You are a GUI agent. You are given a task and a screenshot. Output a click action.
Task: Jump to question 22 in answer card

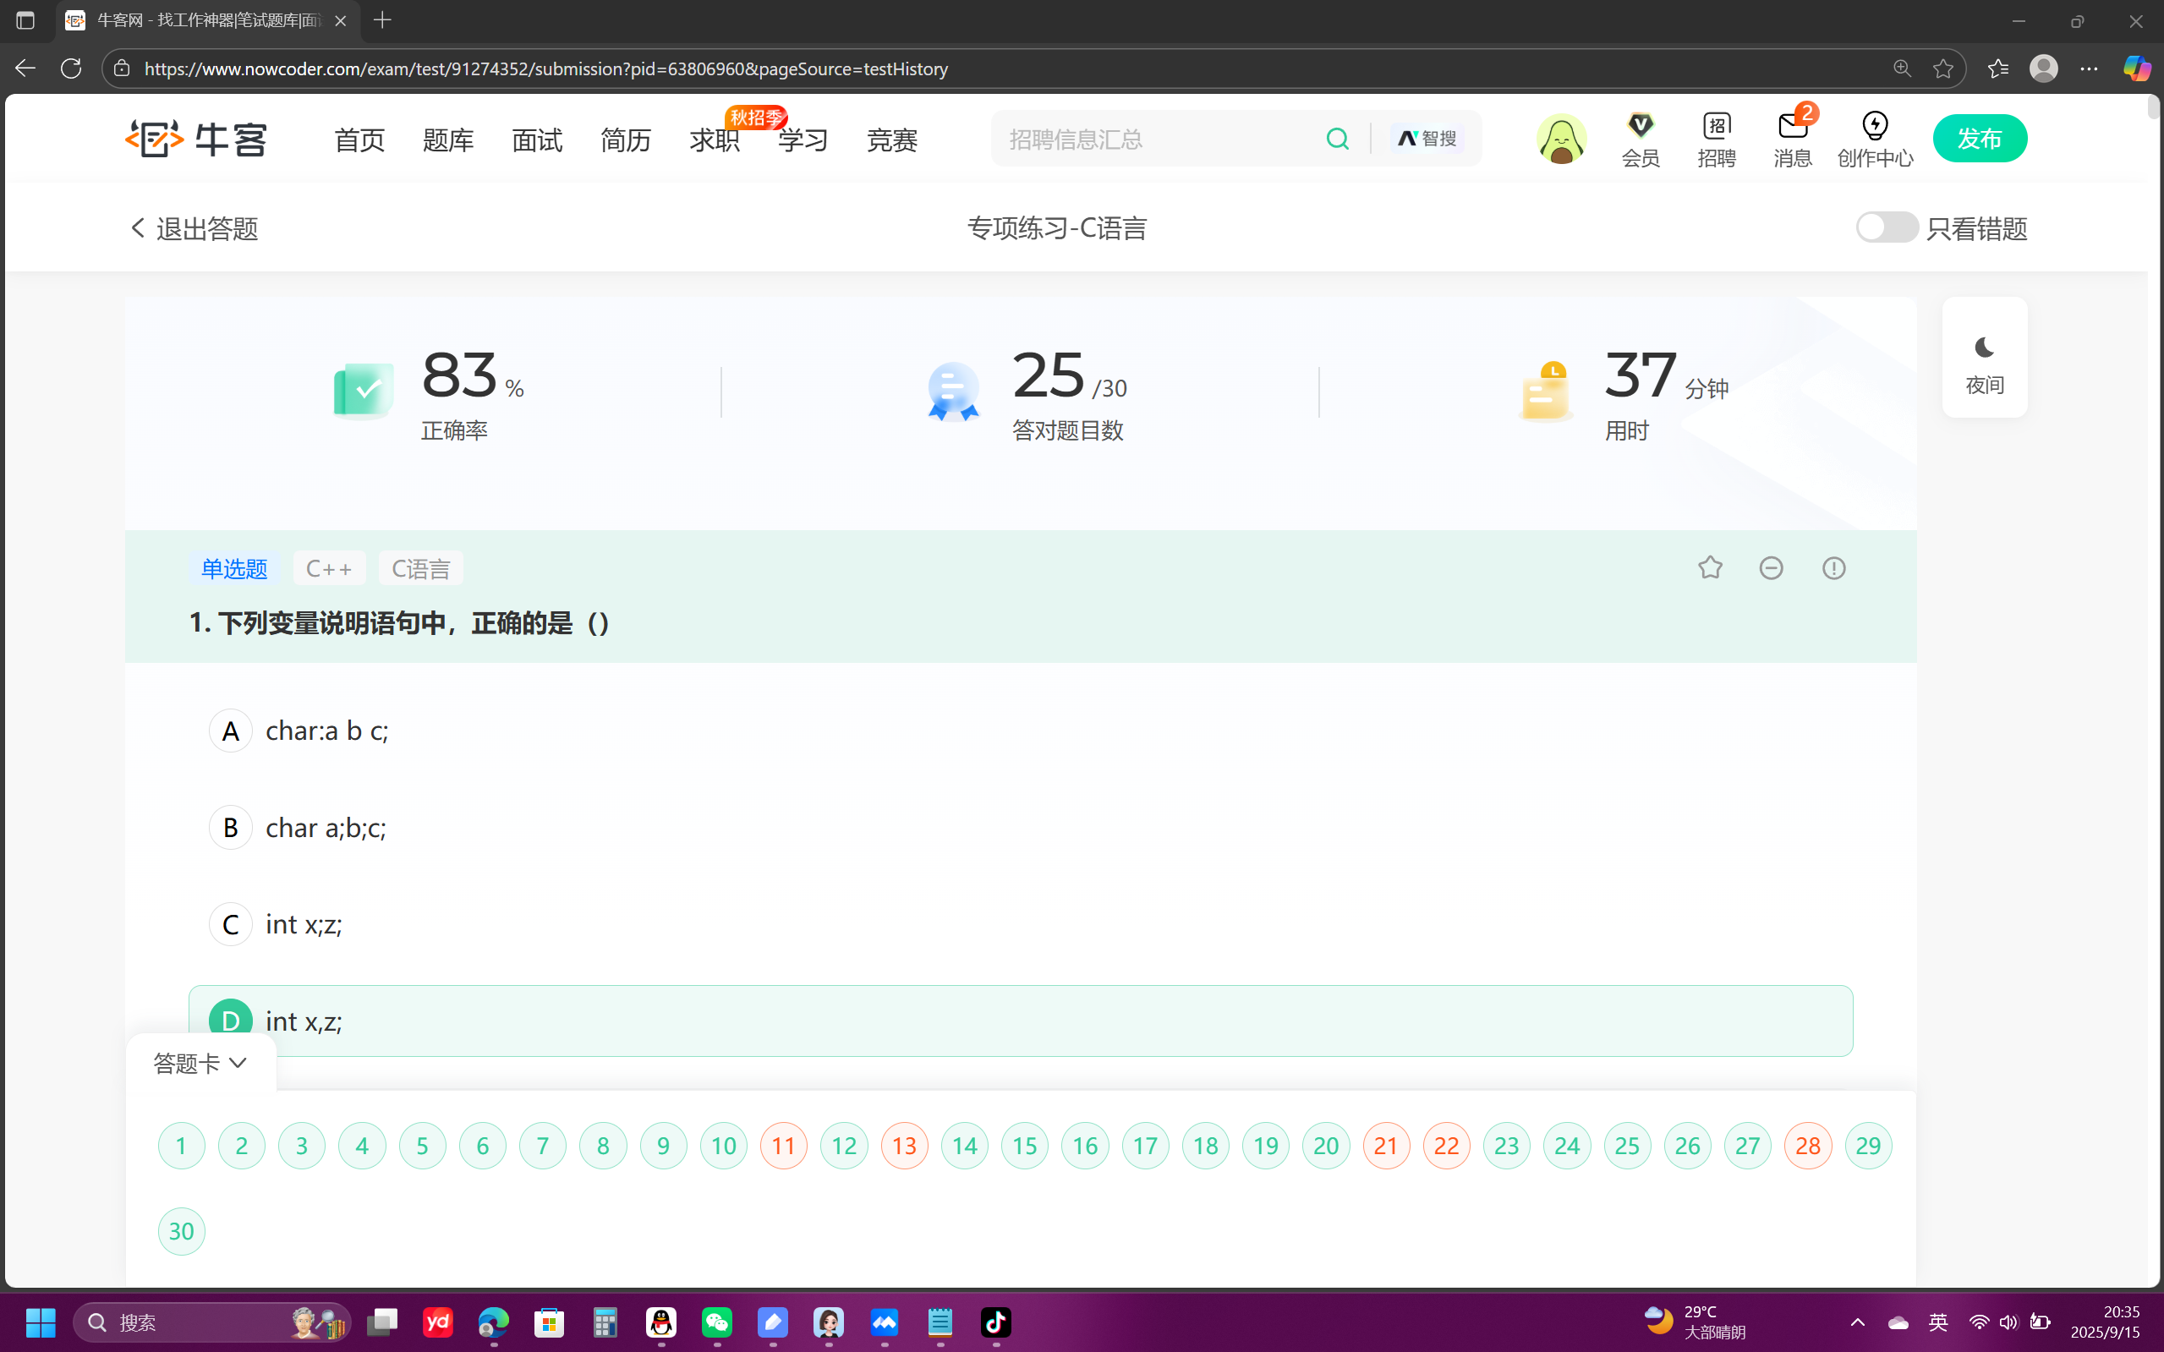pyautogui.click(x=1446, y=1146)
